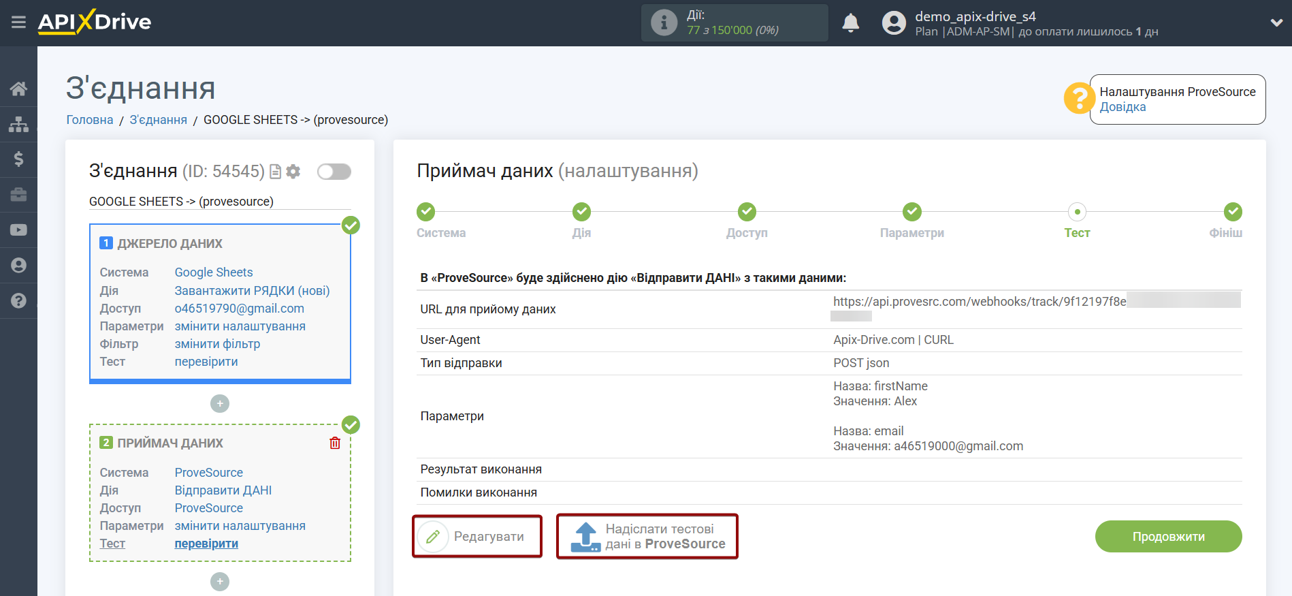Click the POST json value
Image resolution: width=1292 pixels, height=596 pixels.
click(x=861, y=363)
